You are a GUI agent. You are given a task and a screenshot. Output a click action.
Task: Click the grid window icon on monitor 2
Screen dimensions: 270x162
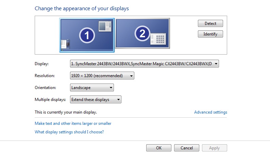pos(158,39)
